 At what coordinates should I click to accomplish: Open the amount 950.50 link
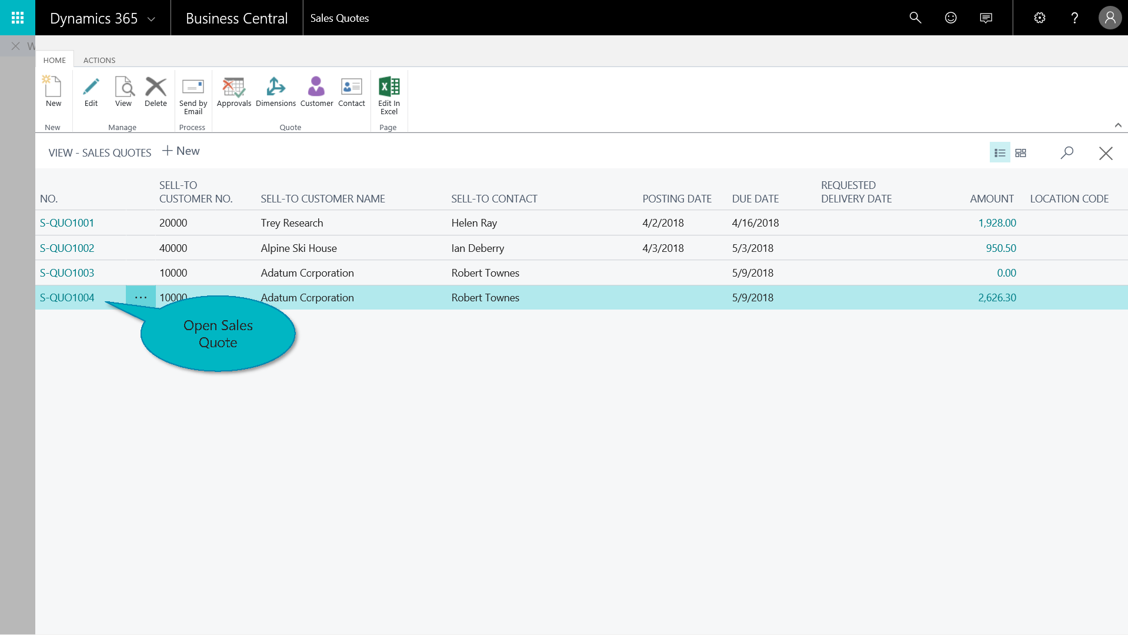(1000, 248)
